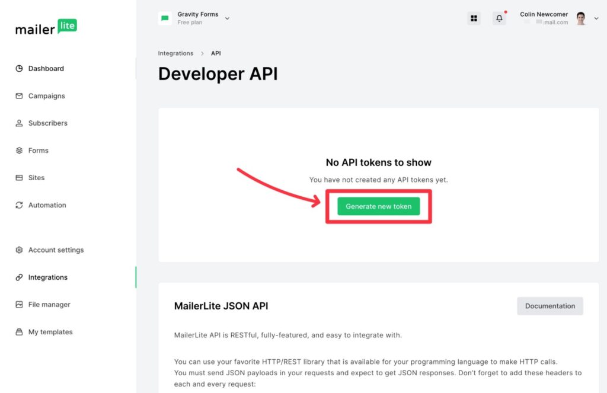The image size is (607, 393).
Task: Click the Colin Newcomer user name
Action: pyautogui.click(x=544, y=14)
